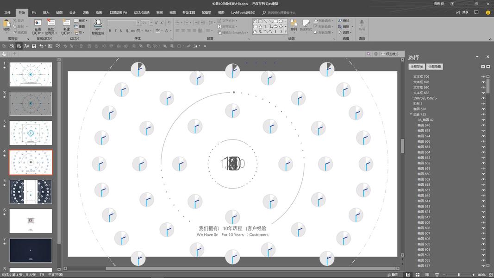Click the zoom out minus button
494x278 pixels.
coord(444,275)
